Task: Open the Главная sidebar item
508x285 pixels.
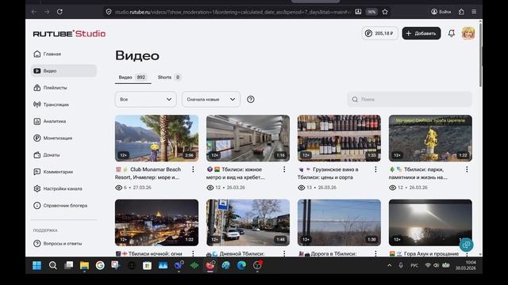Action: click(52, 54)
